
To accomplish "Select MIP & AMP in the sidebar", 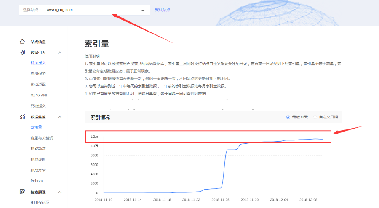I will point(39,95).
